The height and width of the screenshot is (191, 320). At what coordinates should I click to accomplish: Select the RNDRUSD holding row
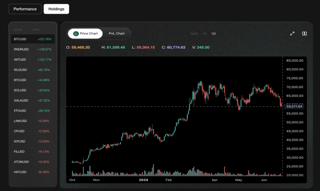(x=33, y=49)
